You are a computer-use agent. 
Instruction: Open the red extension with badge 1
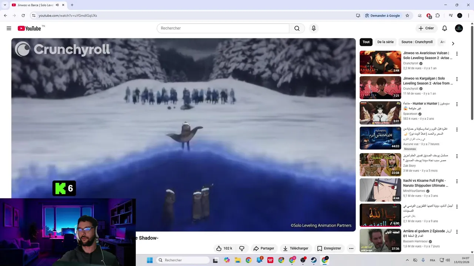click(x=428, y=16)
